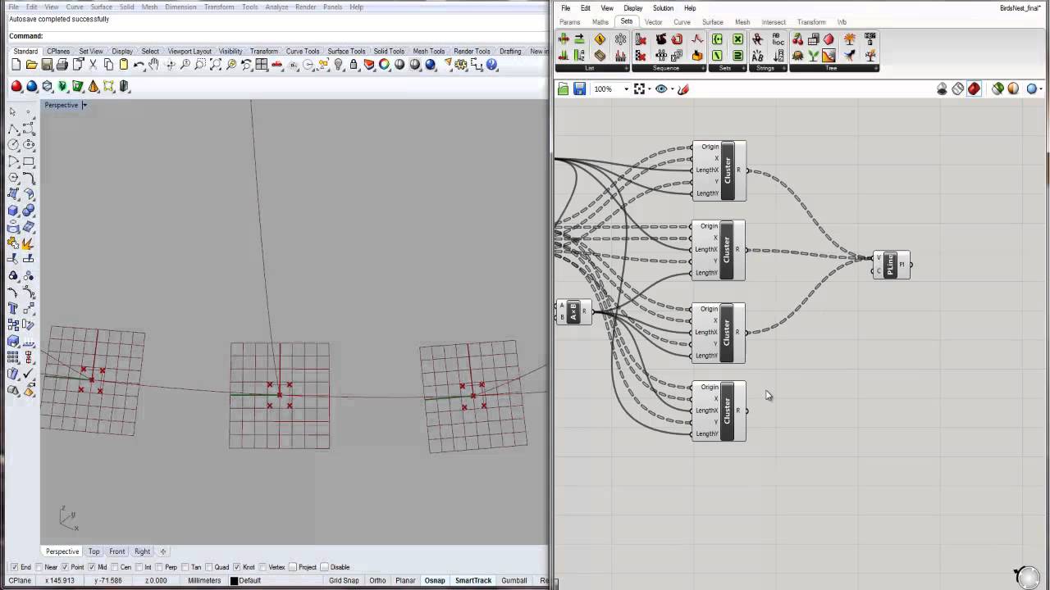This screenshot has height=590, width=1050.
Task: Click the red car icon in Rhino toolbar
Action: (277, 64)
